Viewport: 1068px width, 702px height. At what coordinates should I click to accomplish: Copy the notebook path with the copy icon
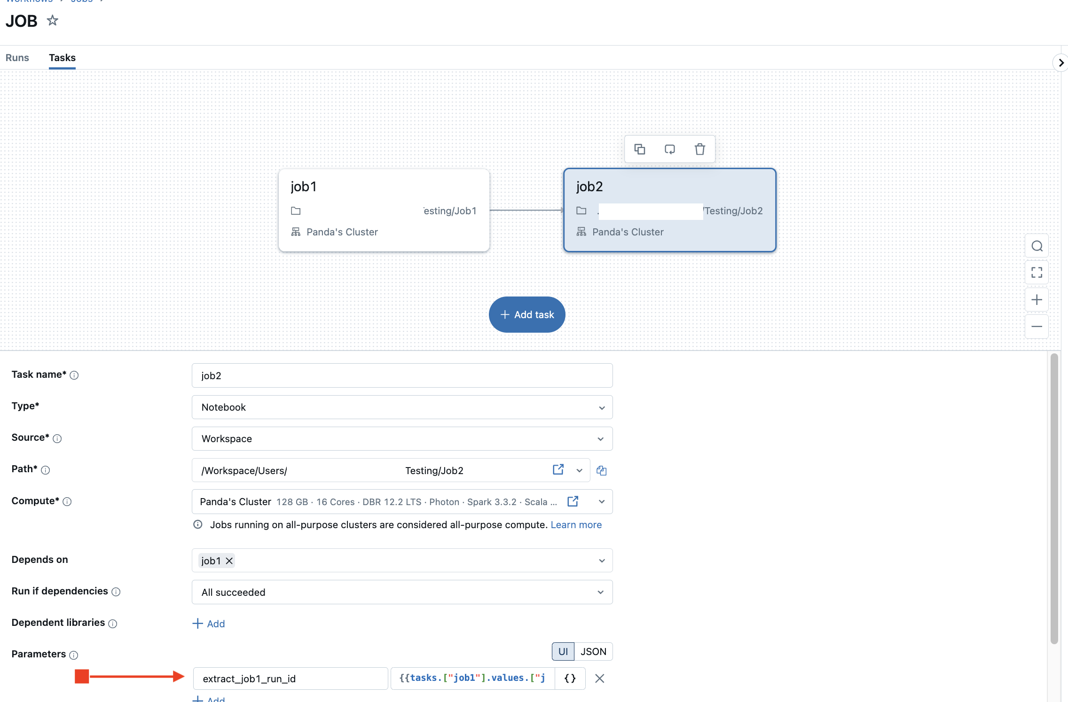[601, 470]
